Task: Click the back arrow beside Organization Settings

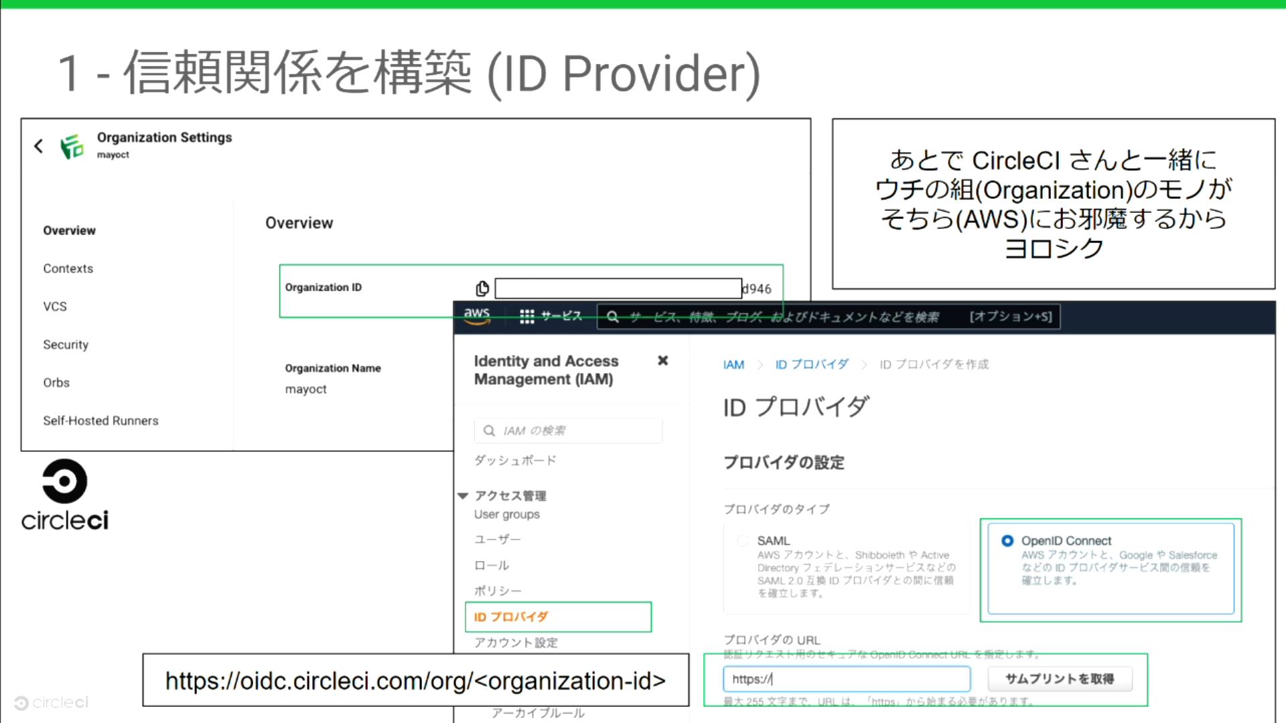Action: coord(39,146)
